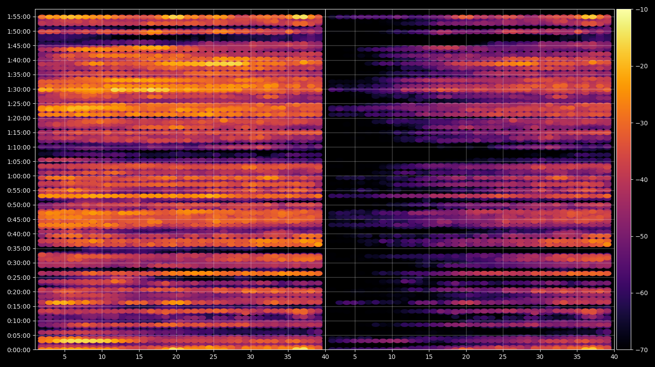Click x-axis label 25 under the right heatmap

coord(503,357)
